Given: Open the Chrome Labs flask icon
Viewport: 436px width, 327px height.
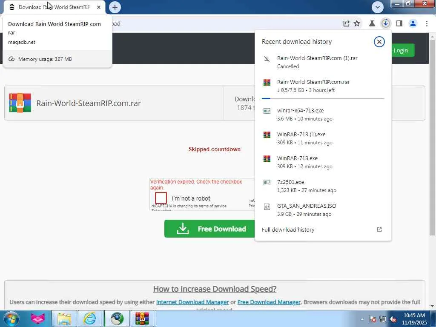Looking at the screenshot, I should click(x=372, y=24).
